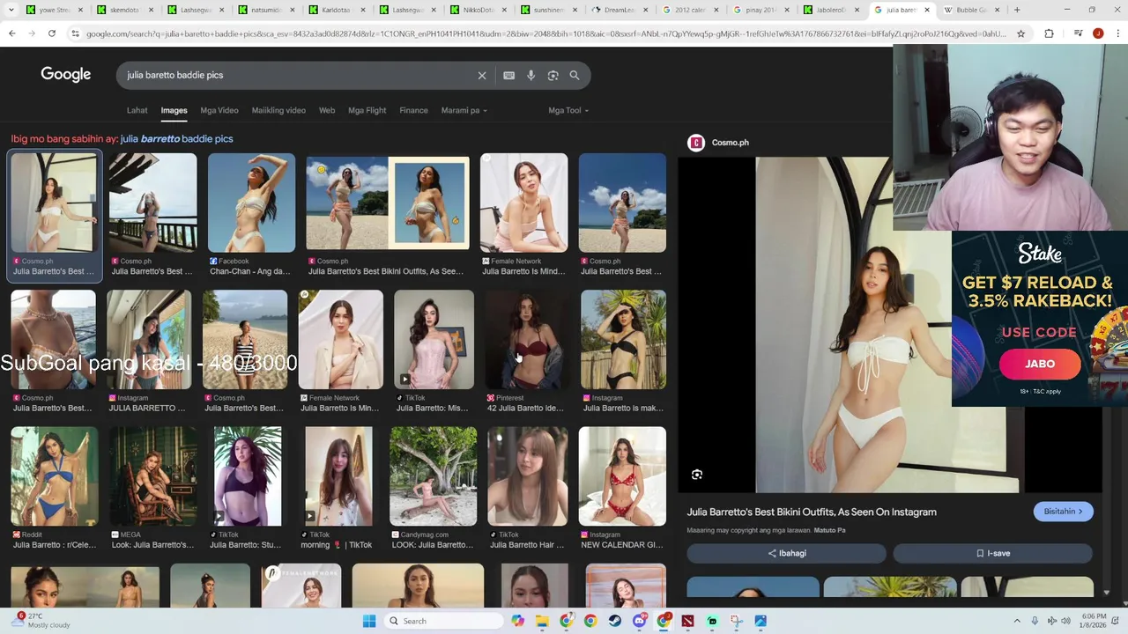This screenshot has width=1128, height=634.
Task: Close the active julia barretto tab
Action: (x=926, y=10)
